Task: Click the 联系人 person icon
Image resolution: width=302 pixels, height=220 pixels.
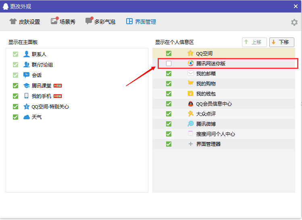Action: pyautogui.click(x=26, y=54)
